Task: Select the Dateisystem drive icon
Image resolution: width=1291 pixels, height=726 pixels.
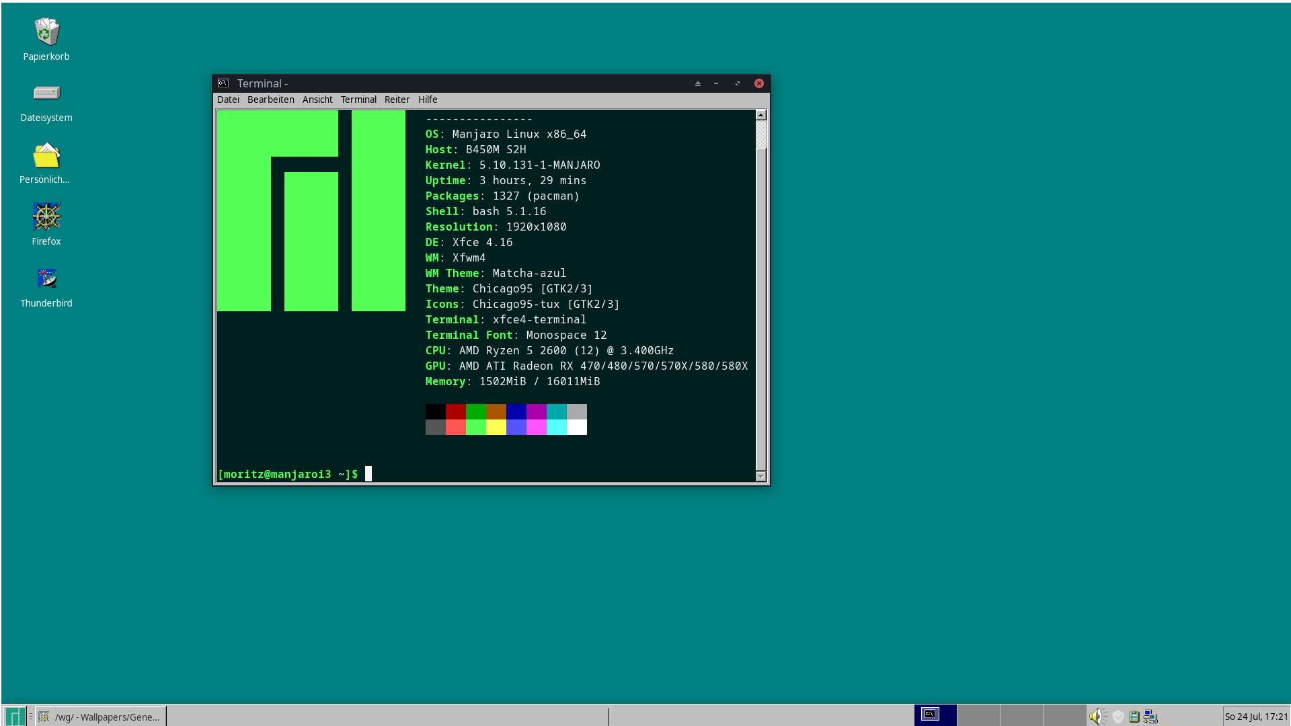Action: (x=46, y=93)
